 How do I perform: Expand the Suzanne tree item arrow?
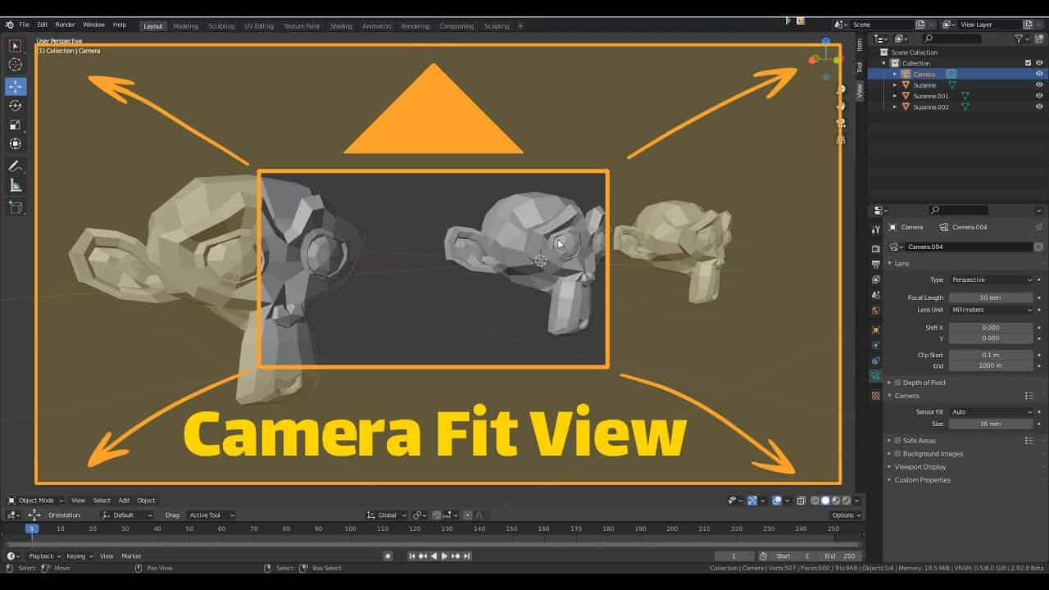895,84
